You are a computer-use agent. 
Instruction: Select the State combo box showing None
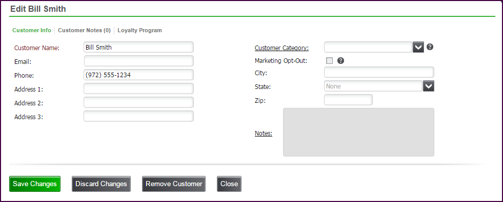373,86
